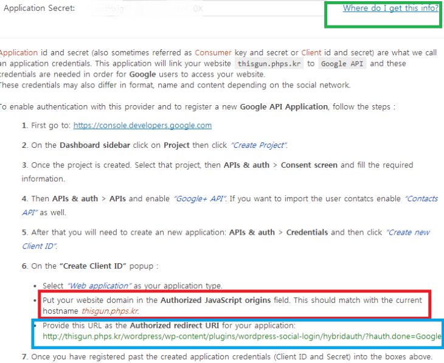This screenshot has width=444, height=363.
Task: Click the 'Create Client ID' popup heading text
Action: (93, 266)
